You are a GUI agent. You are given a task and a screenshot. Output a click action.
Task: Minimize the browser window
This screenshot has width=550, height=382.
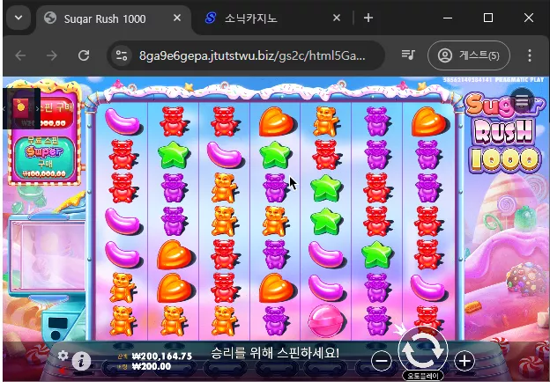pos(448,18)
